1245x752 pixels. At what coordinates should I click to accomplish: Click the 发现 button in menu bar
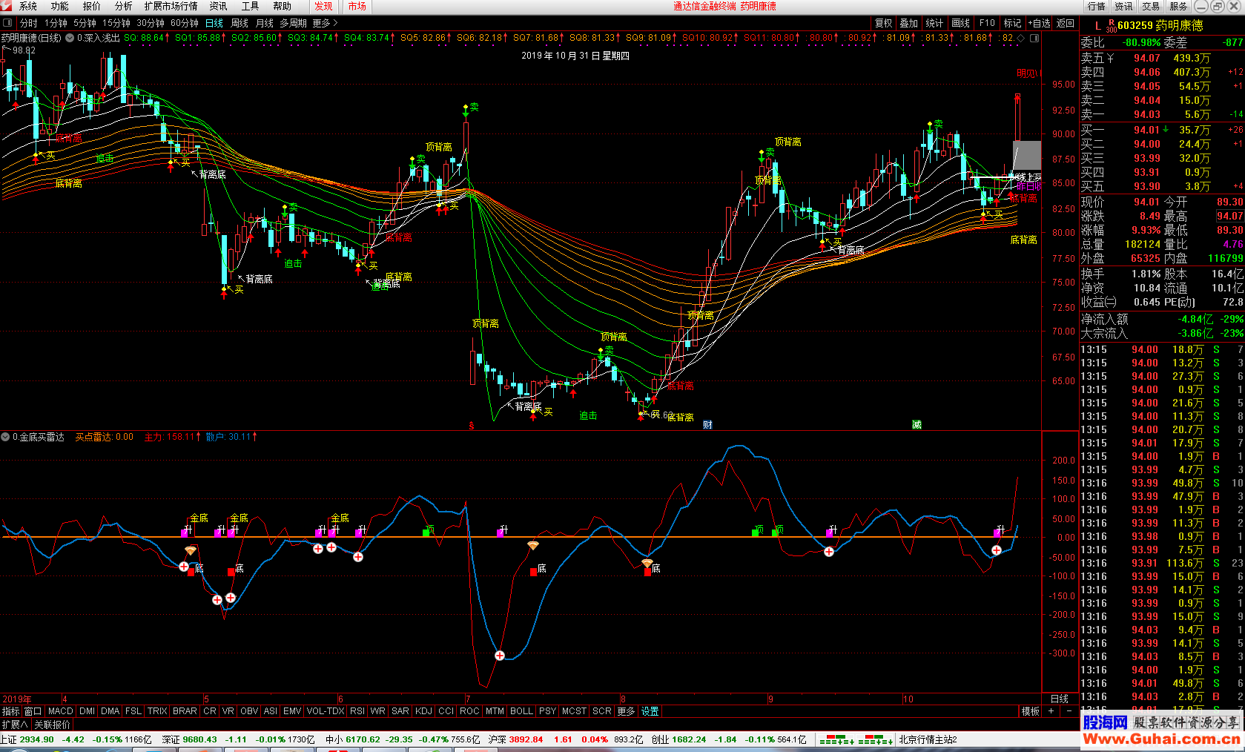click(x=323, y=6)
